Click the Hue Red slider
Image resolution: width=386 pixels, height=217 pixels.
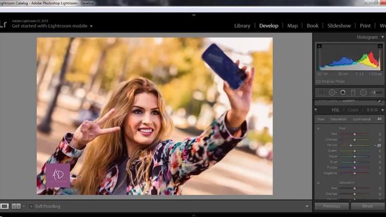click(355, 134)
